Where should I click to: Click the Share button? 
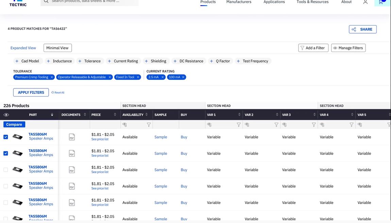362,29
